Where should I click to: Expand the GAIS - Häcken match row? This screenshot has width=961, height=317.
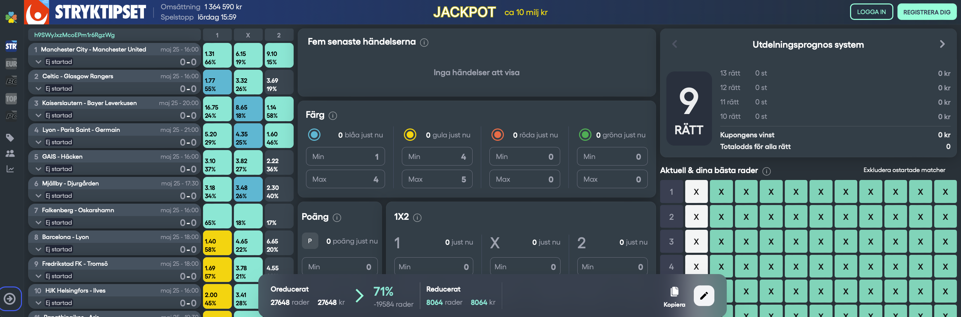pyautogui.click(x=38, y=169)
